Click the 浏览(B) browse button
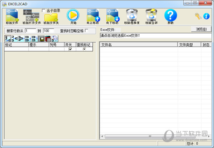214x148 pixels. [201, 29]
